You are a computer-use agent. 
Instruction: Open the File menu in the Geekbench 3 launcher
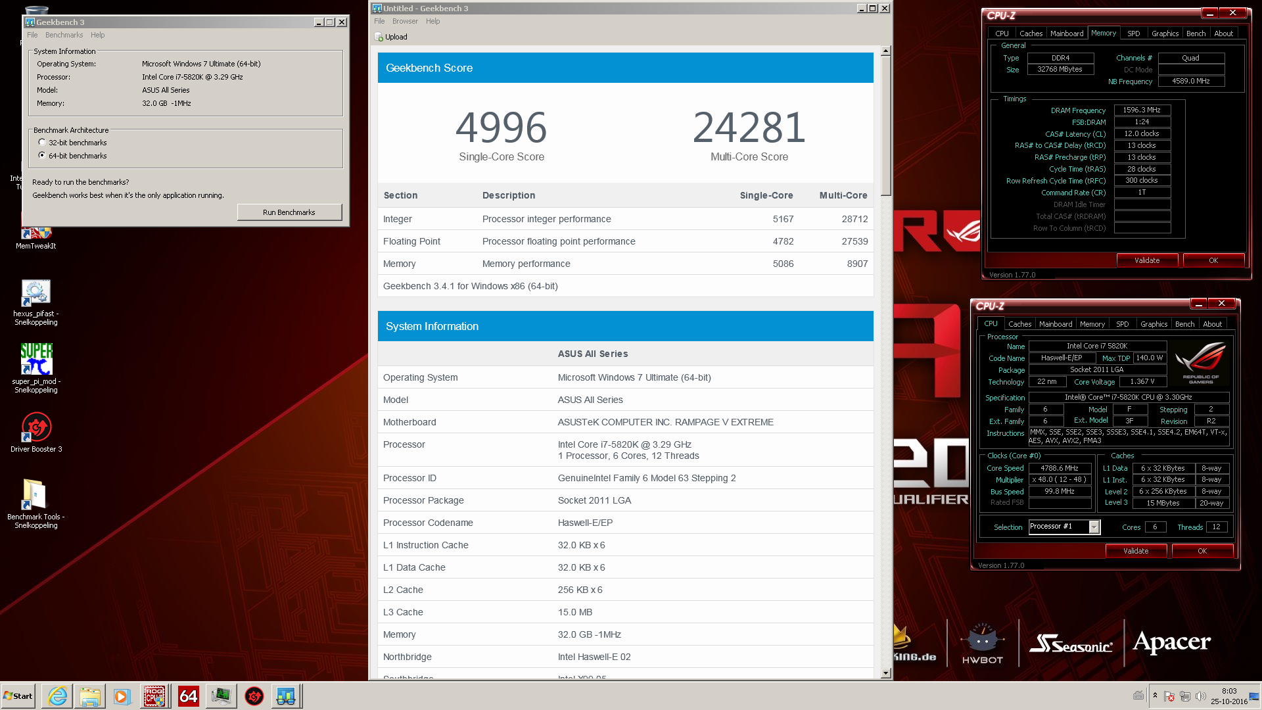tap(32, 35)
